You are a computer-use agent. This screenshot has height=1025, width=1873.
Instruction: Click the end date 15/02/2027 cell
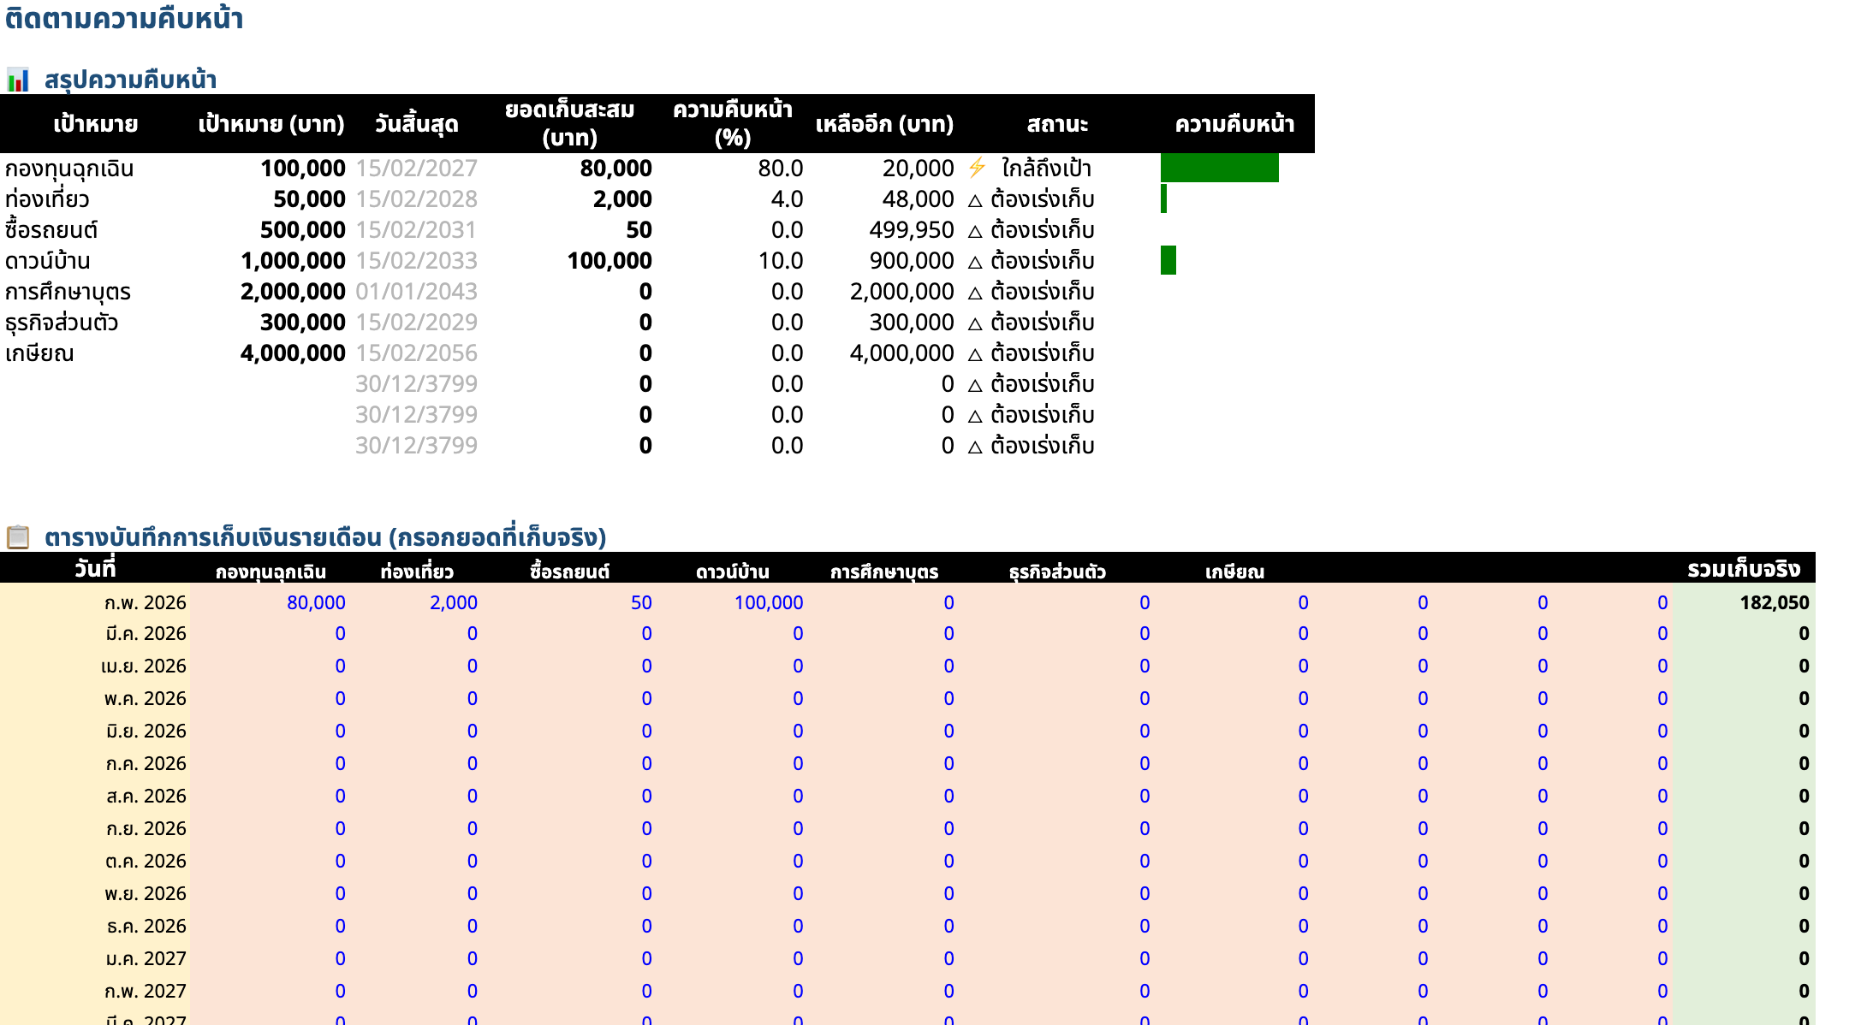pyautogui.click(x=416, y=169)
